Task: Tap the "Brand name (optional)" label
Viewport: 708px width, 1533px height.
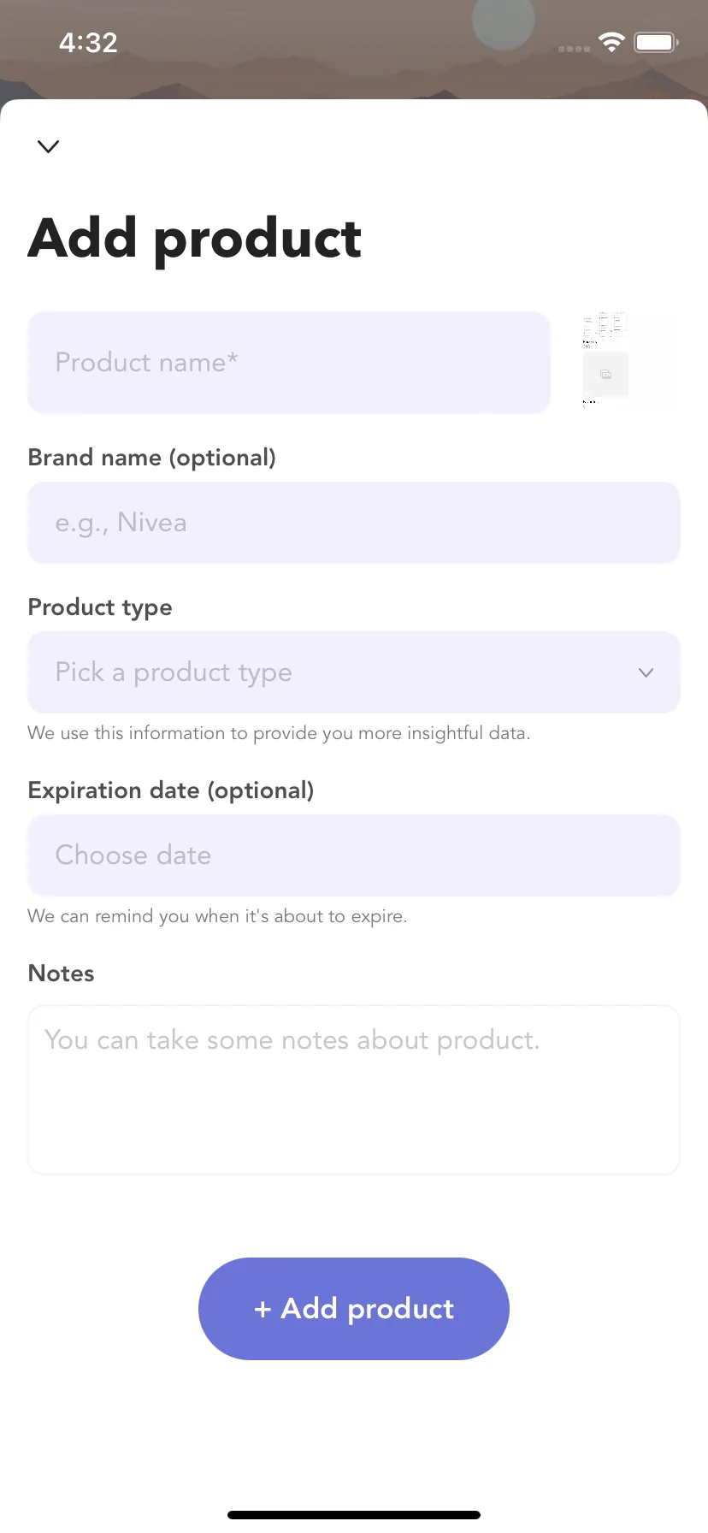Action: tap(152, 458)
